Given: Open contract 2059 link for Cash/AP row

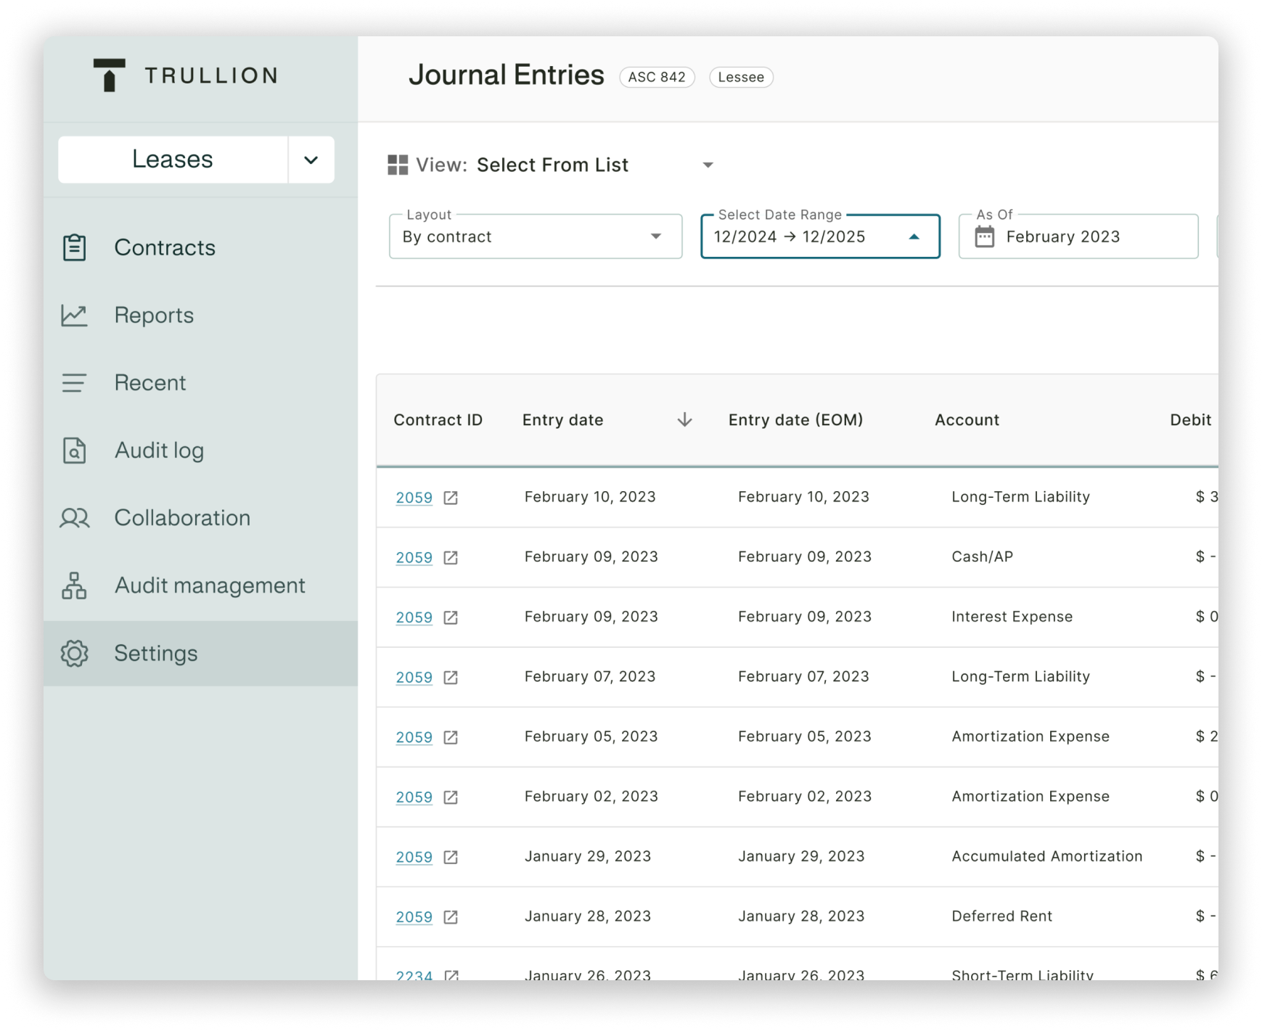Looking at the screenshot, I should point(414,558).
